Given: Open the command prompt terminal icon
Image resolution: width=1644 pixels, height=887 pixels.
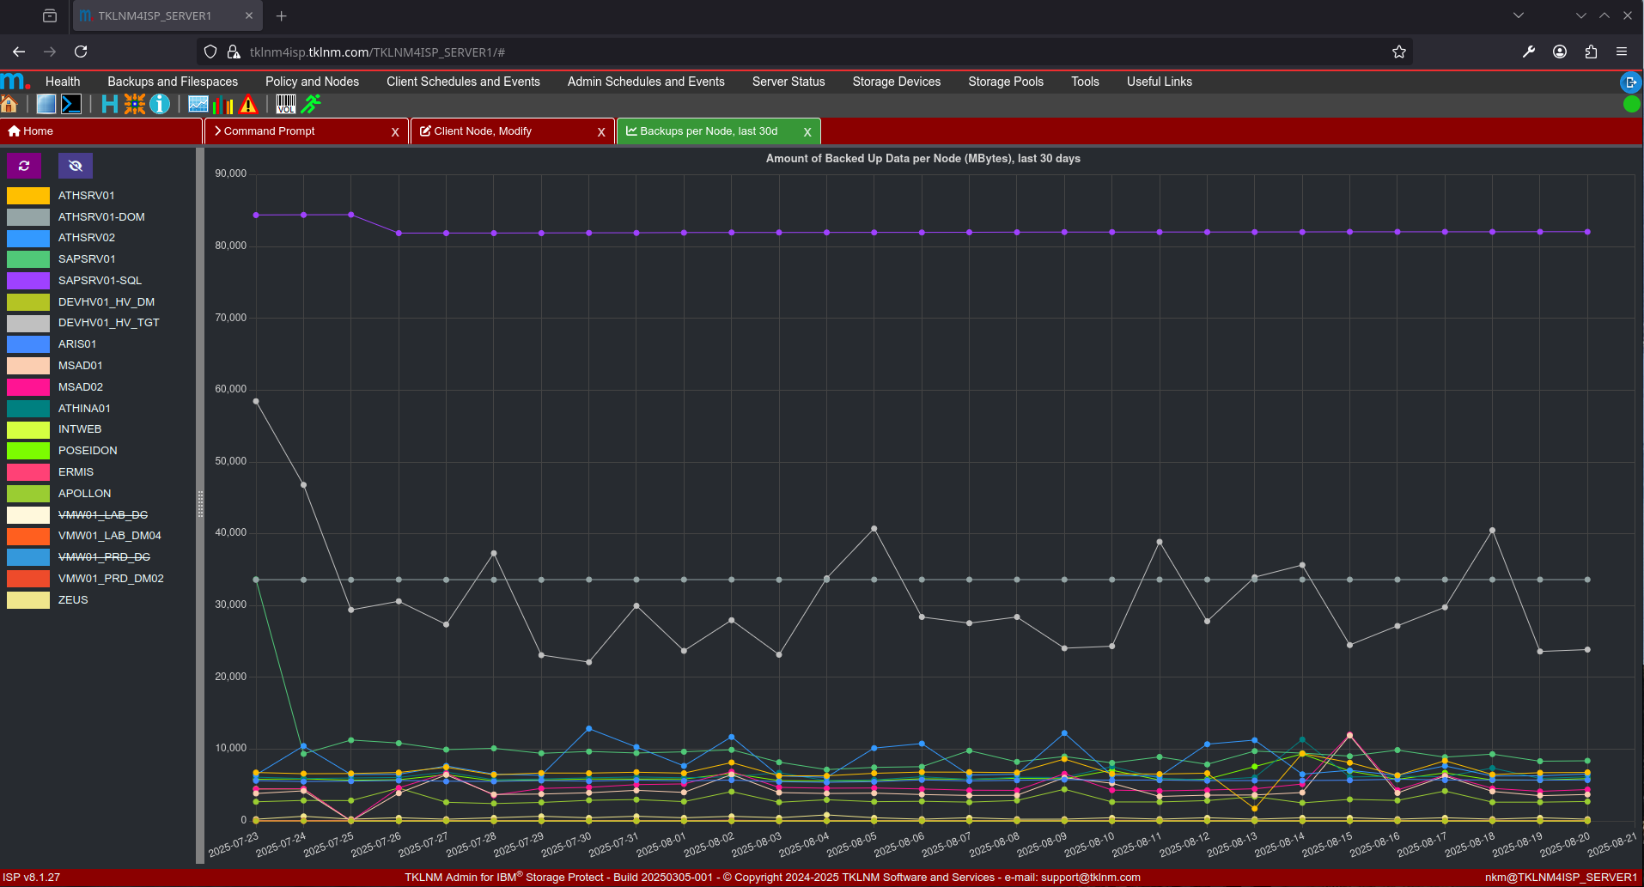Looking at the screenshot, I should click(71, 105).
